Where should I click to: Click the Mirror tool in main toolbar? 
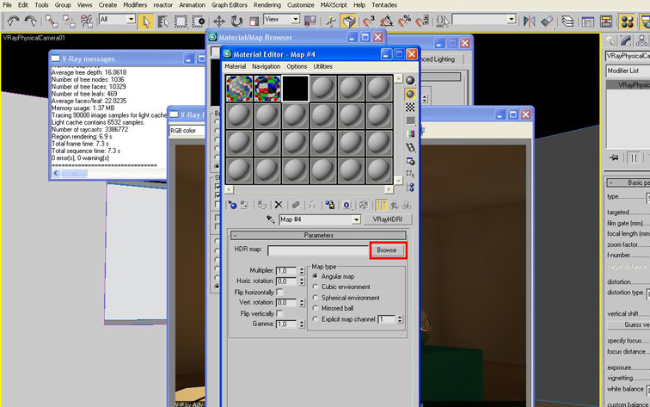tap(529, 22)
